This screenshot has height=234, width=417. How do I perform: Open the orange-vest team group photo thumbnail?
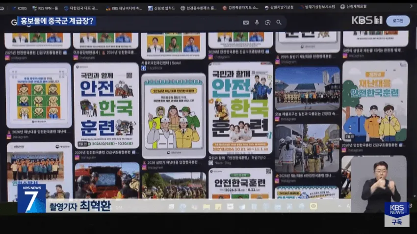39,172
